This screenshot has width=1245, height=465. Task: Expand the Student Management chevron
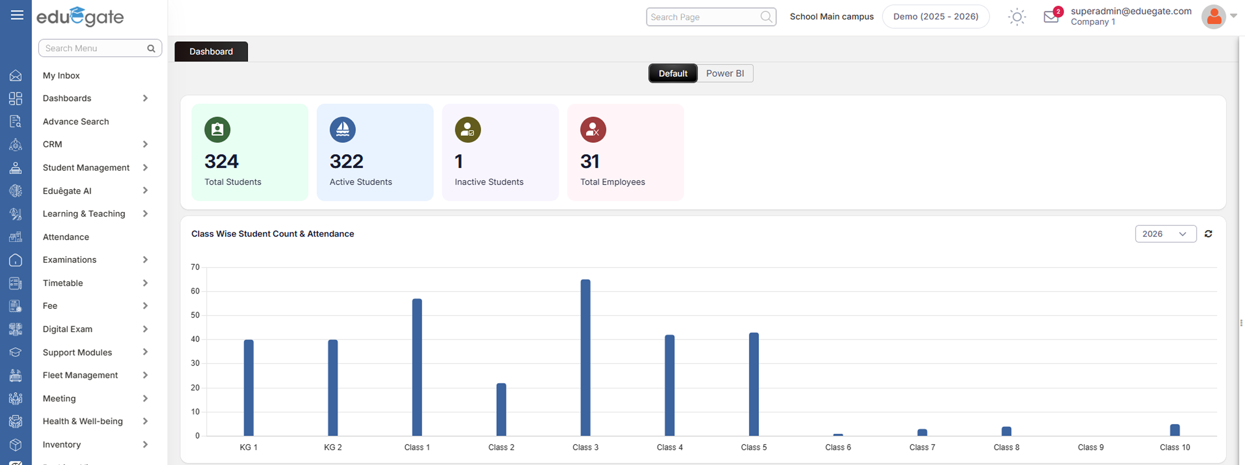coord(145,168)
